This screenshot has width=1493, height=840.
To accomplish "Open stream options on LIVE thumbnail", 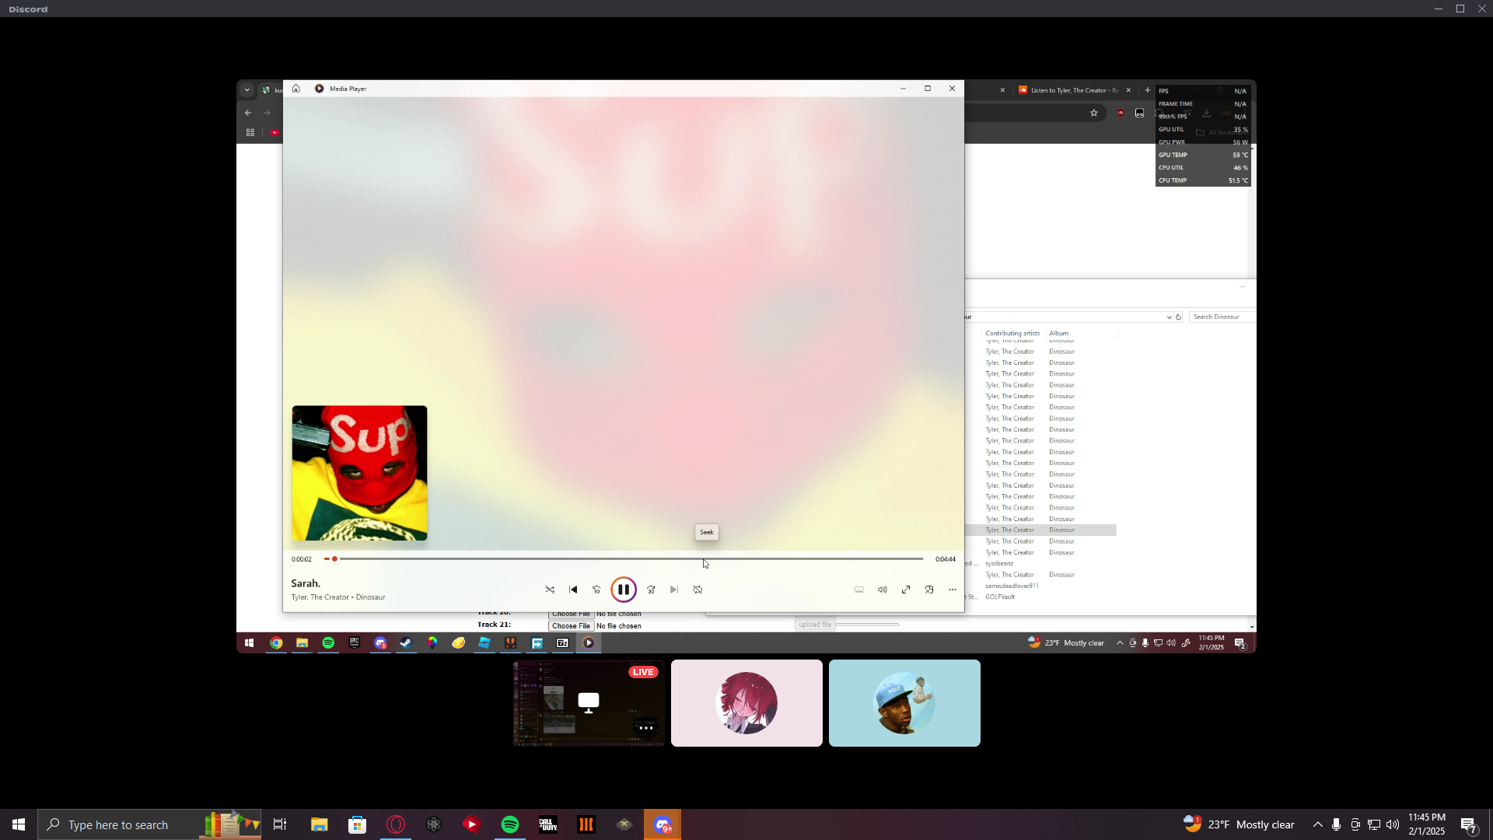I will pos(645,728).
